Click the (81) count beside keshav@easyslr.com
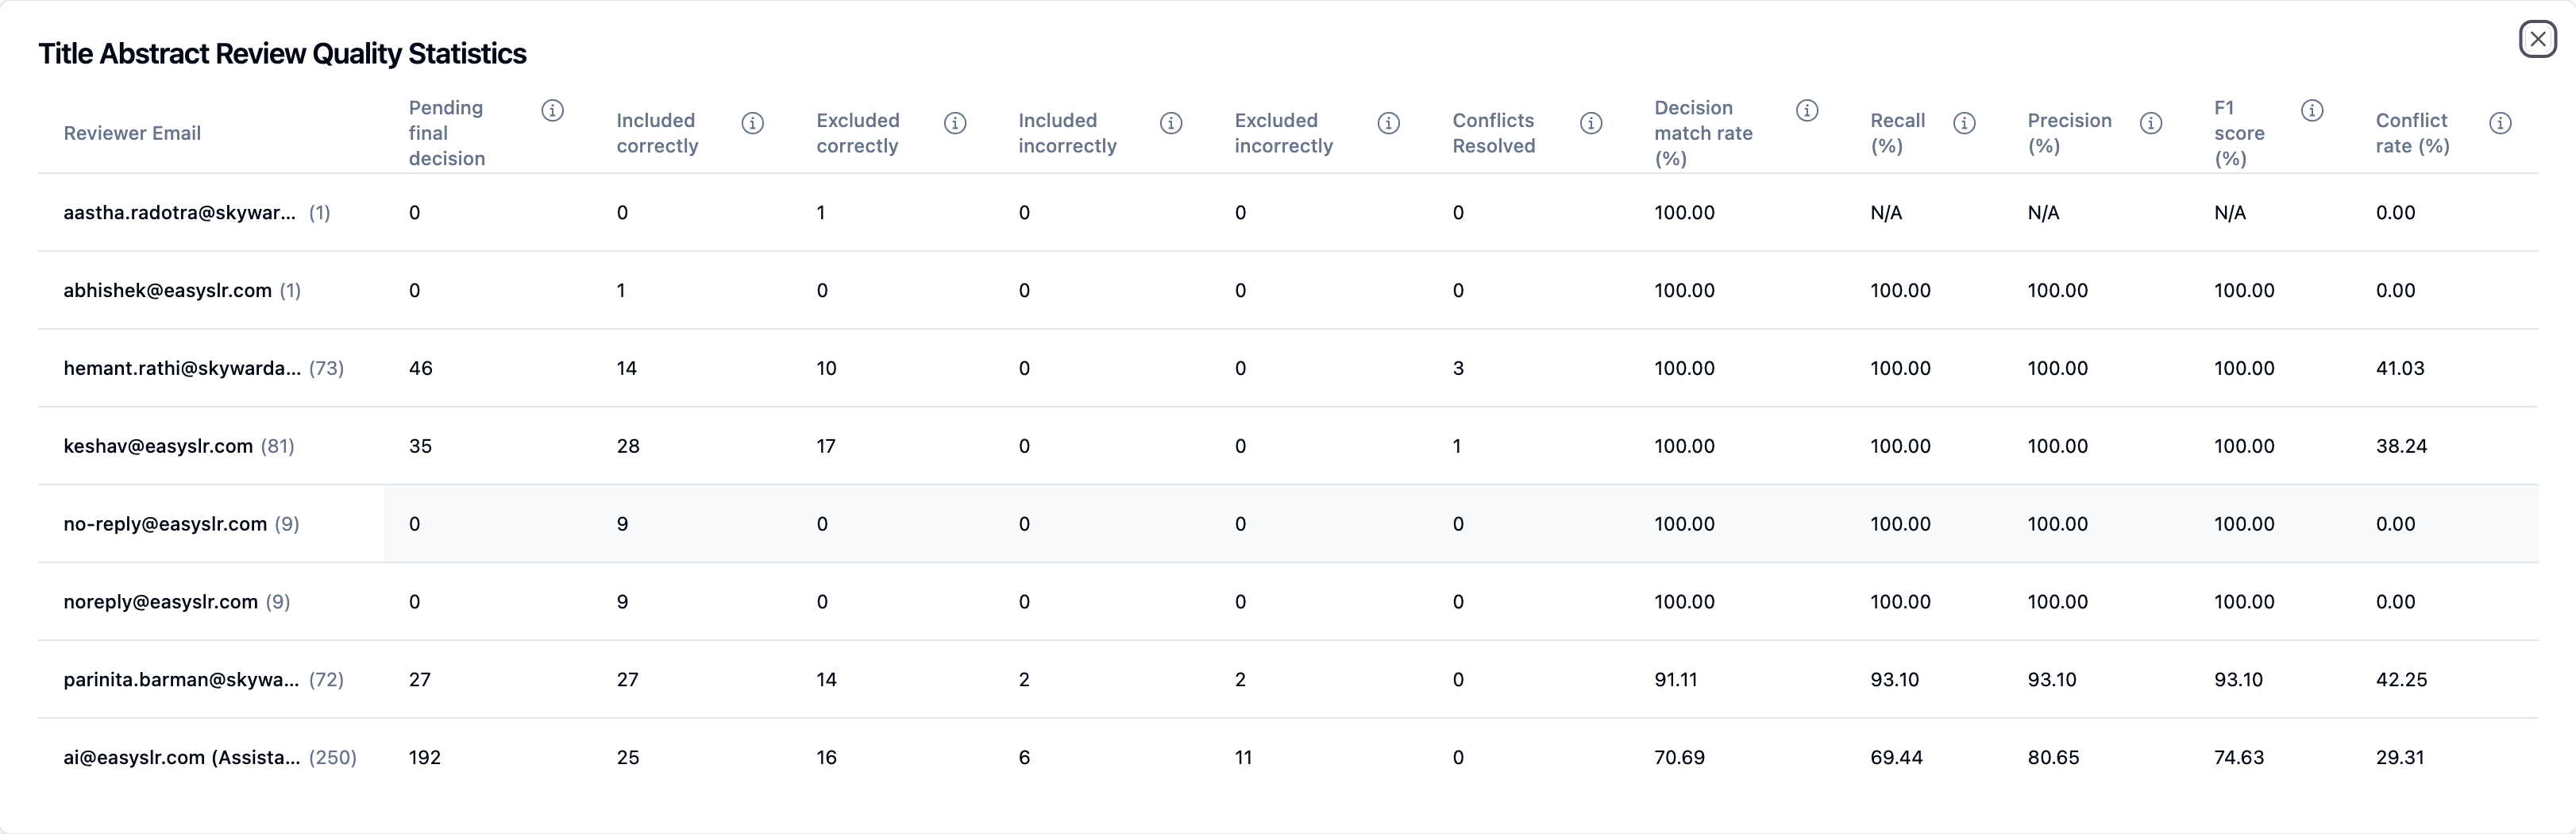The width and height of the screenshot is (2576, 834). tap(277, 446)
